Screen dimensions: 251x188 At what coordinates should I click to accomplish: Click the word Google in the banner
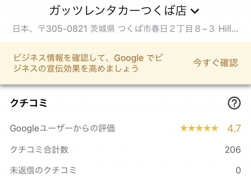pyautogui.click(x=129, y=58)
